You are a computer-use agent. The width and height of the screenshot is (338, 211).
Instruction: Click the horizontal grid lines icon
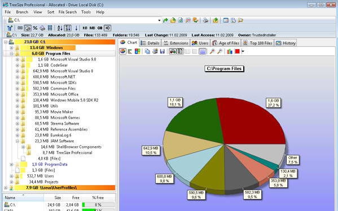tap(195, 51)
